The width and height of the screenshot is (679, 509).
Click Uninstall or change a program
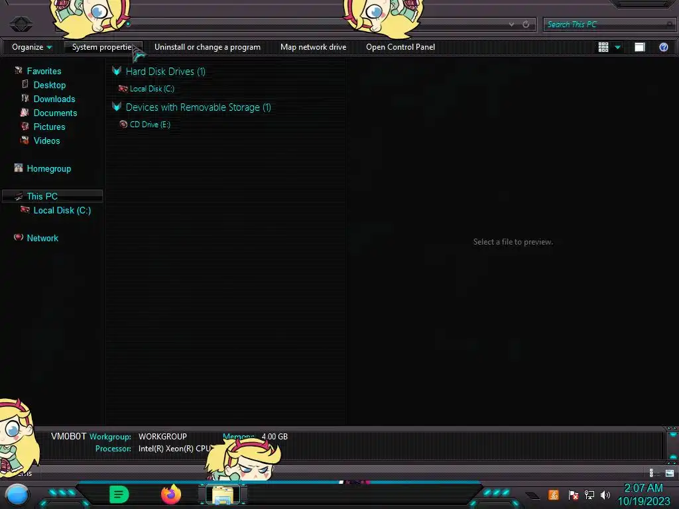208,47
